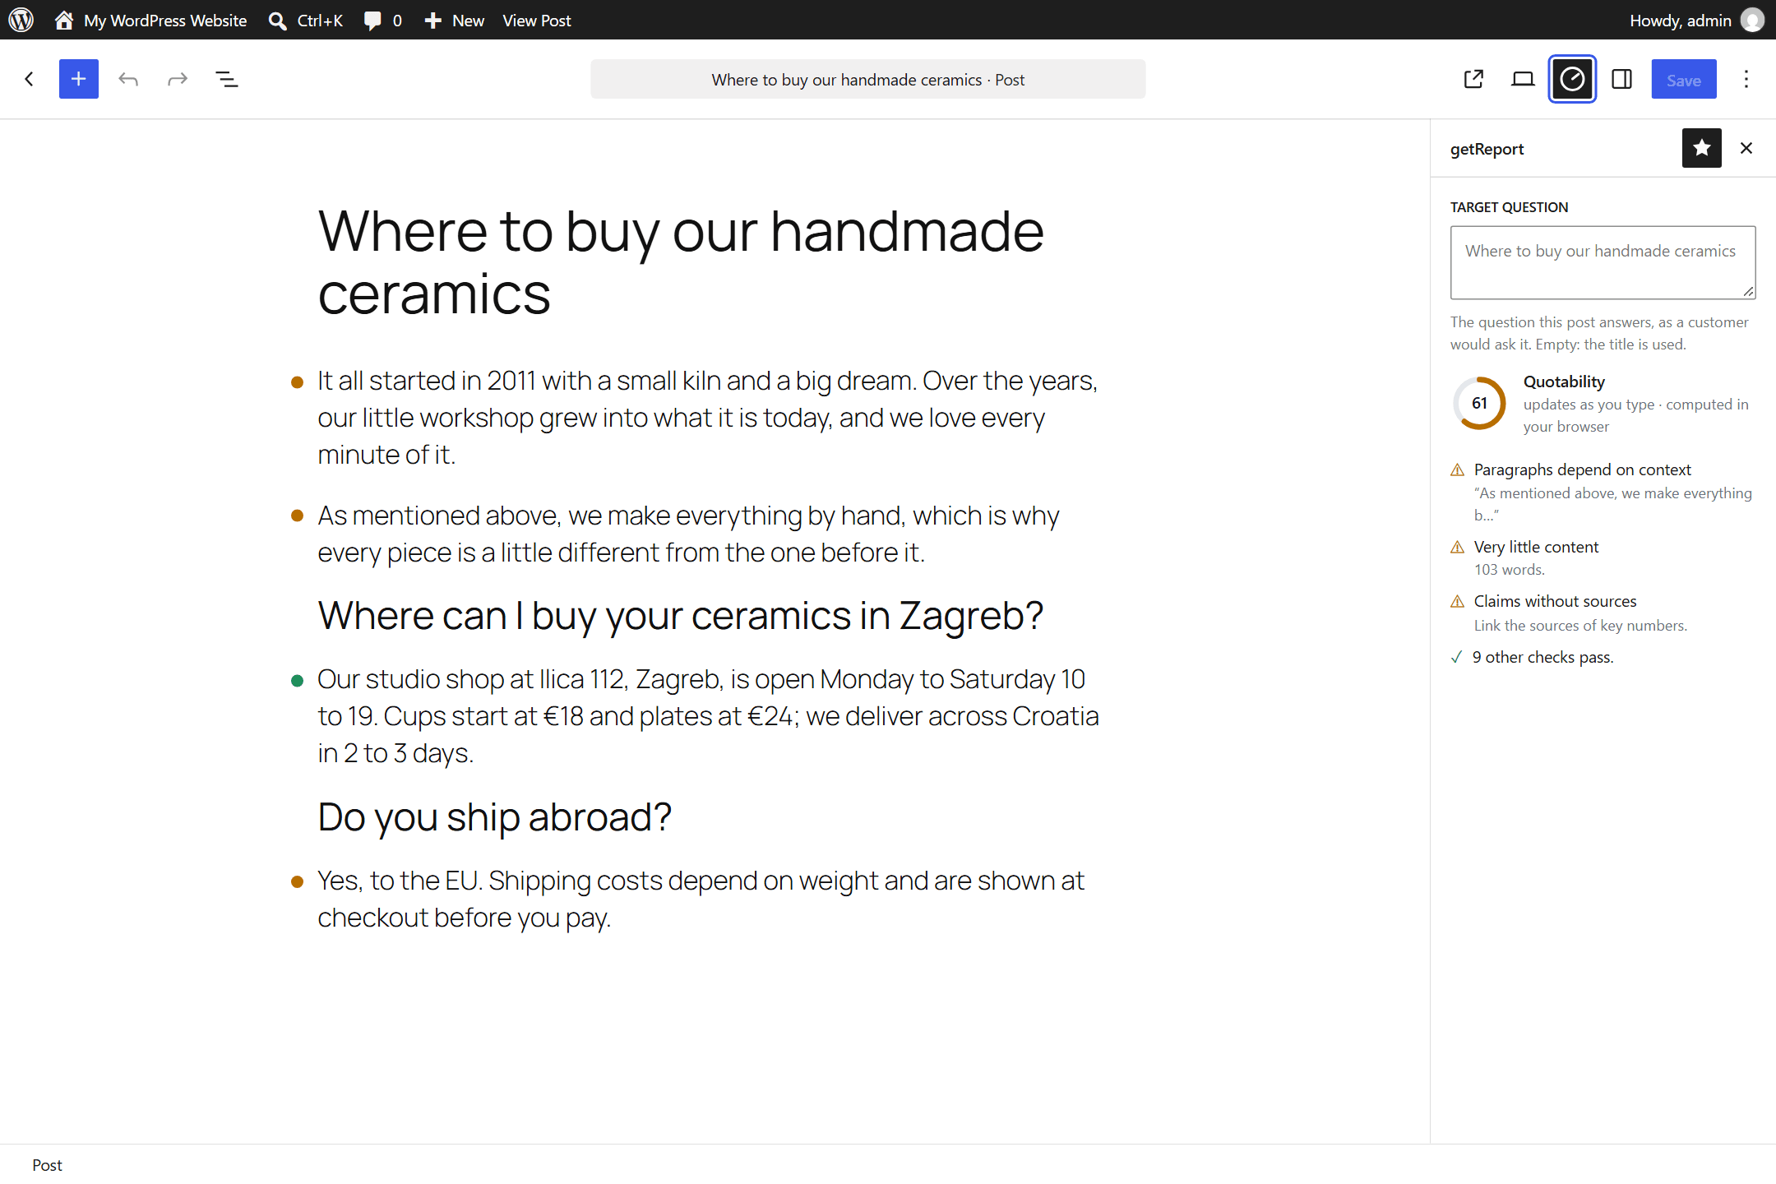Click the Claims without sources warning
This screenshot has height=1184, width=1776.
(1555, 601)
